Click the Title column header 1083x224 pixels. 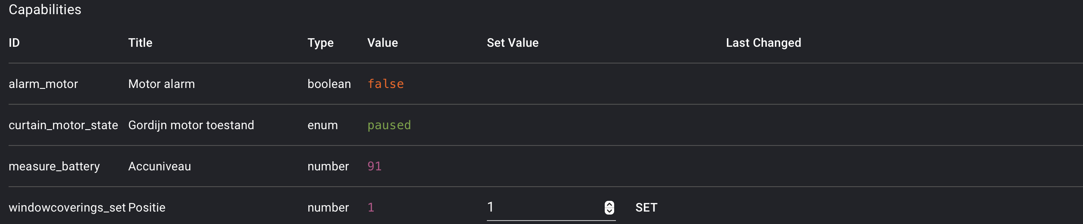point(140,43)
